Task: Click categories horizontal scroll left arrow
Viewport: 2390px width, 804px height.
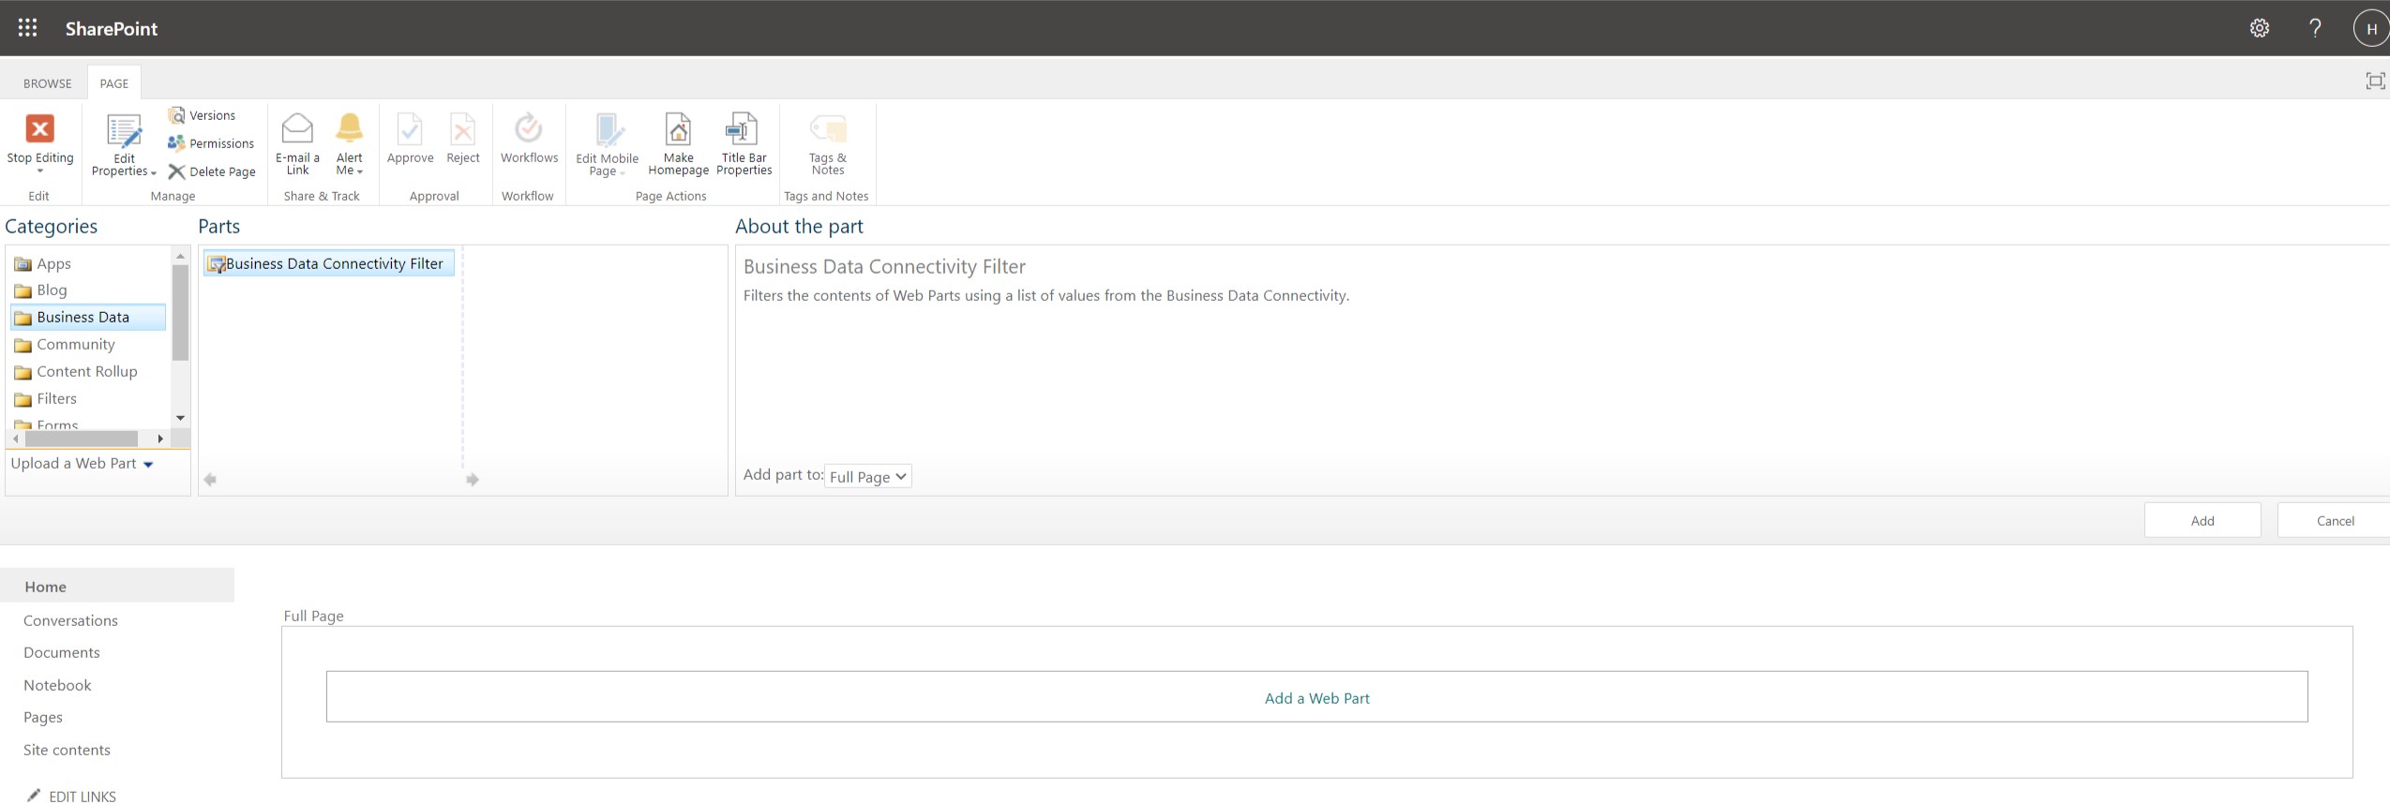Action: pos(15,439)
